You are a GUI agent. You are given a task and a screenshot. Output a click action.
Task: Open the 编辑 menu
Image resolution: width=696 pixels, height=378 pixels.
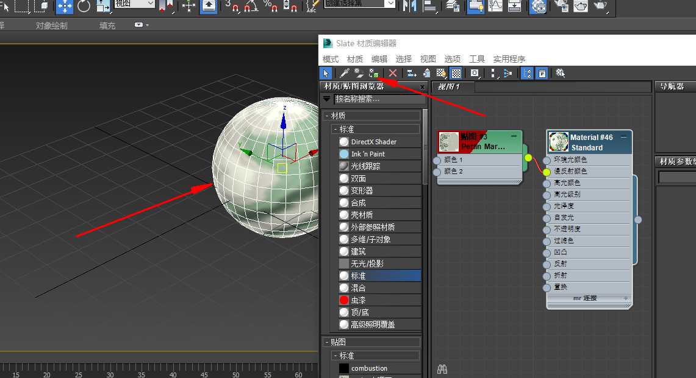coord(379,59)
